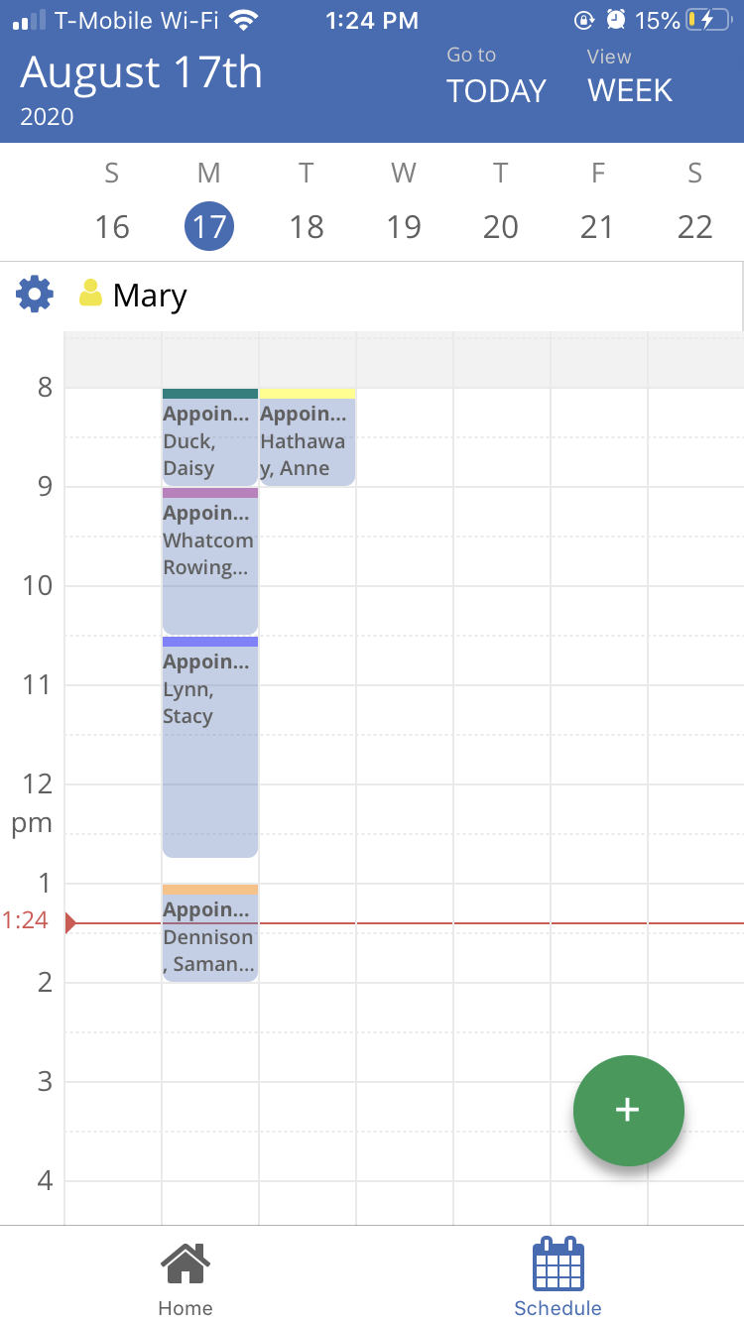Tap the 1:24 current time marker
Image resolution: width=744 pixels, height=1323 pixels.
pyautogui.click(x=28, y=921)
